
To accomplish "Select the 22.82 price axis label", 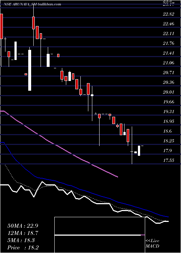I will click(x=169, y=14).
